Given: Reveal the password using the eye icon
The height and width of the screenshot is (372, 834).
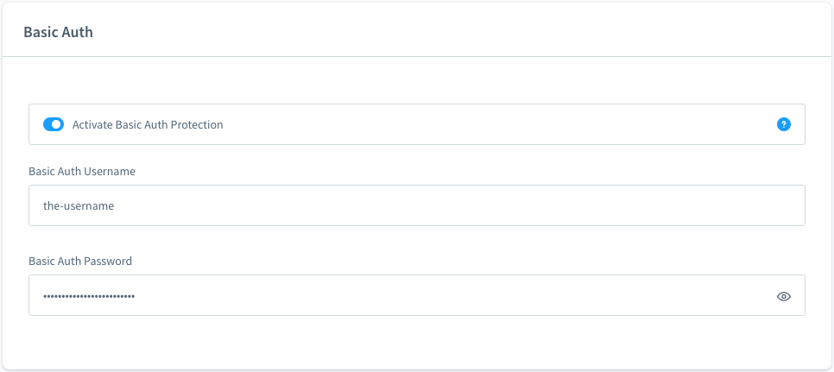Looking at the screenshot, I should (783, 297).
